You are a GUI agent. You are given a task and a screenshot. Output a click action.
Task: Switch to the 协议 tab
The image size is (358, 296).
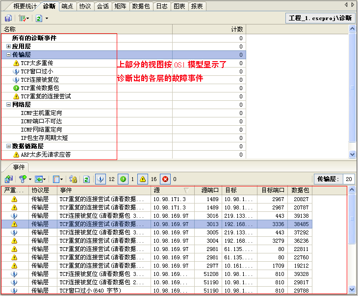tap(85, 6)
